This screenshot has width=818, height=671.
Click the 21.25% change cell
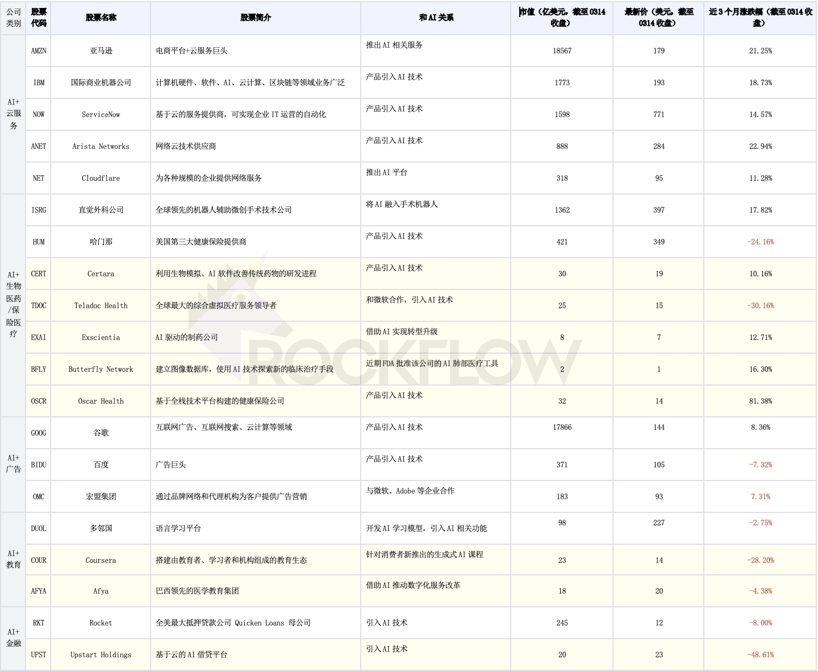click(760, 51)
